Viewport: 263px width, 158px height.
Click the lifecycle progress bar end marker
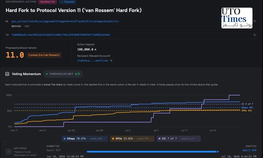coord(218,152)
